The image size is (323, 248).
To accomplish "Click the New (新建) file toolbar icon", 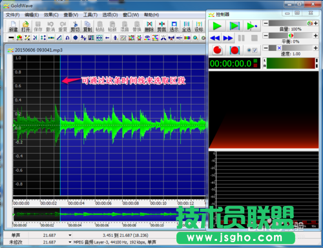I will point(13,26).
